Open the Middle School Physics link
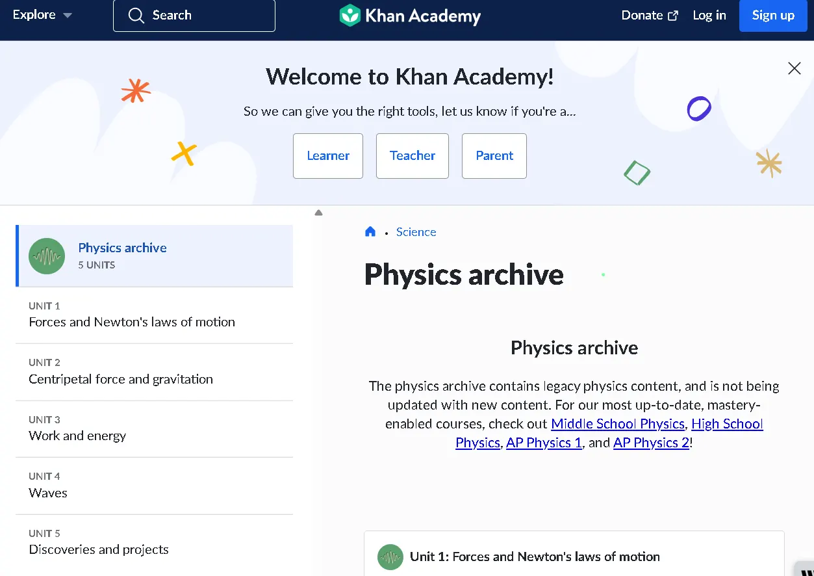This screenshot has height=576, width=814. 618,424
